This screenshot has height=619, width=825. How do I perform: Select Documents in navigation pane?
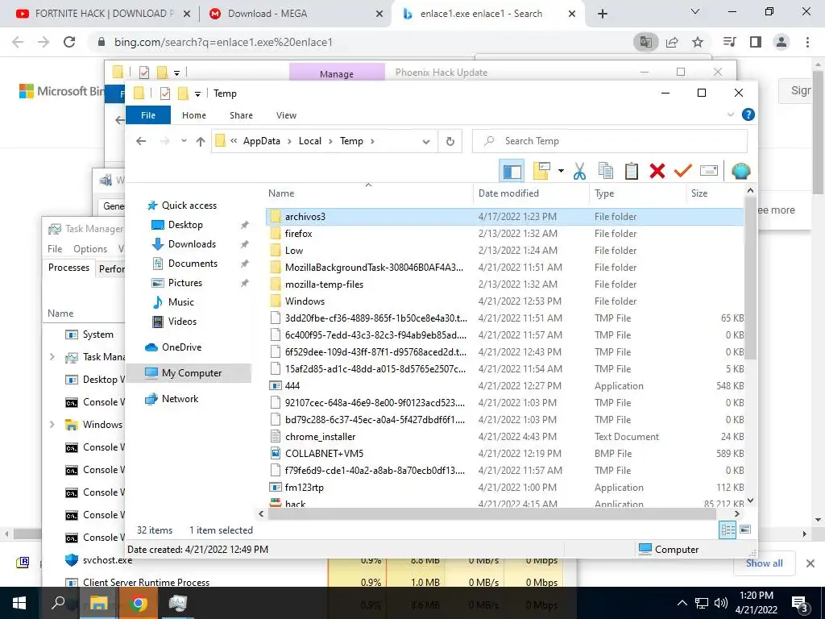(x=193, y=264)
